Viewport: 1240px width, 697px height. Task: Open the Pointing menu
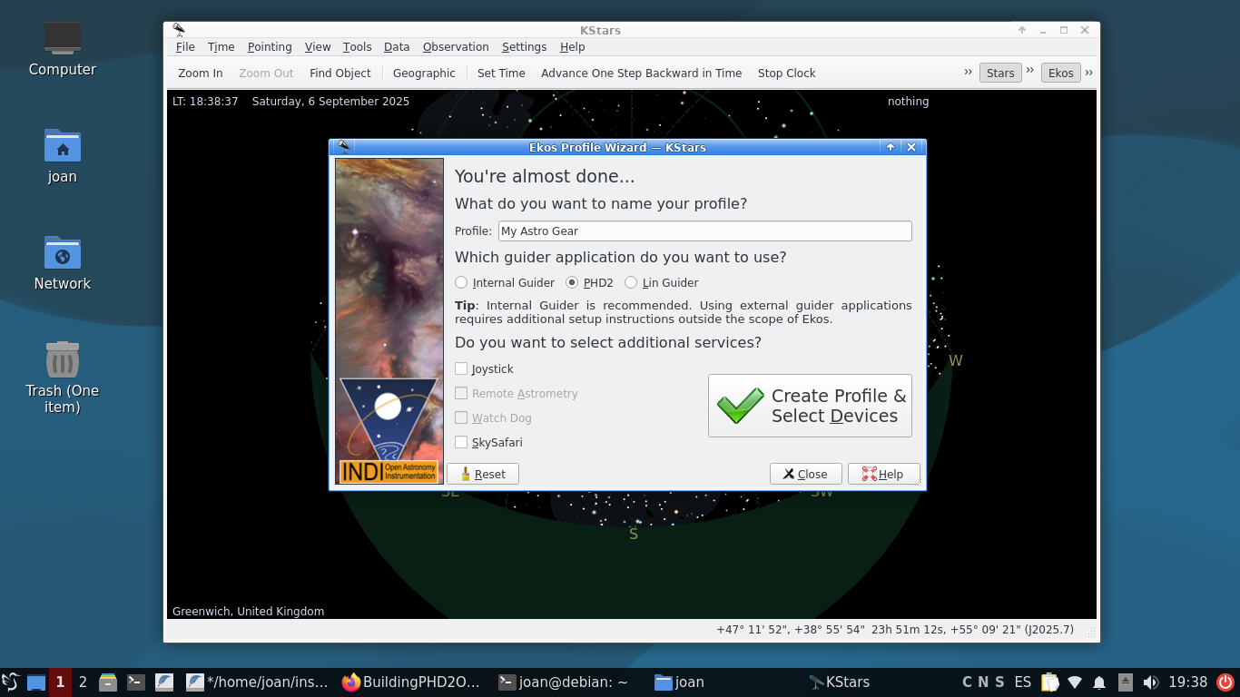pos(270,47)
